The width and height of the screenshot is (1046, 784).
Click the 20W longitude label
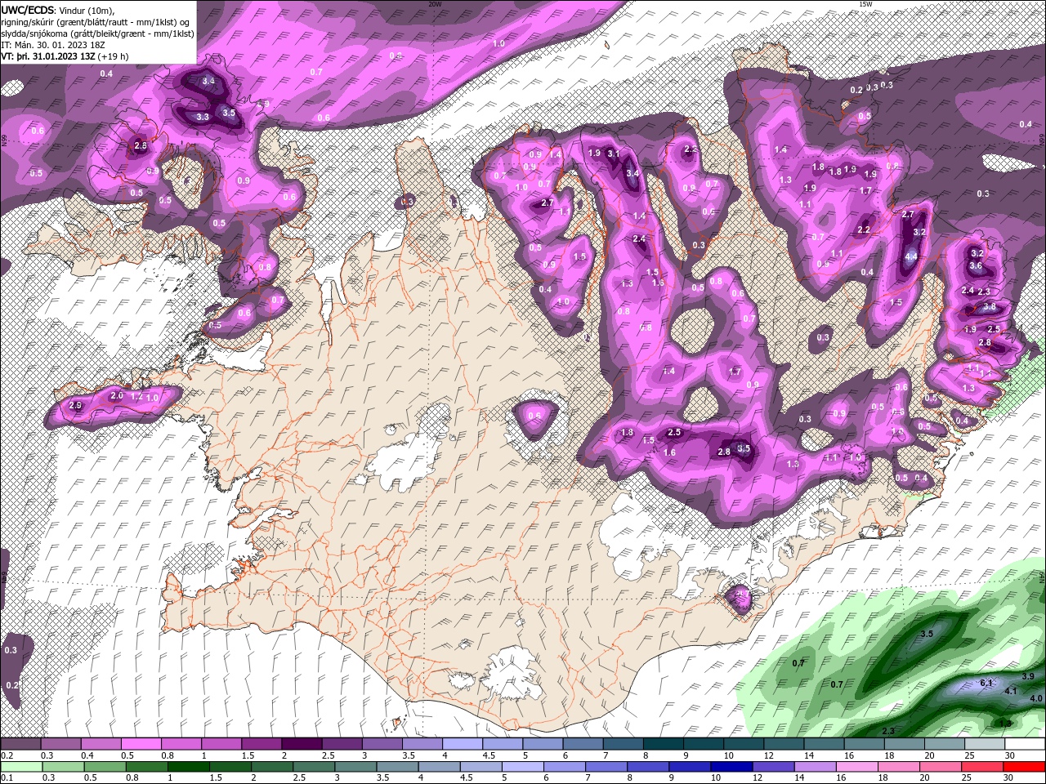click(x=435, y=4)
